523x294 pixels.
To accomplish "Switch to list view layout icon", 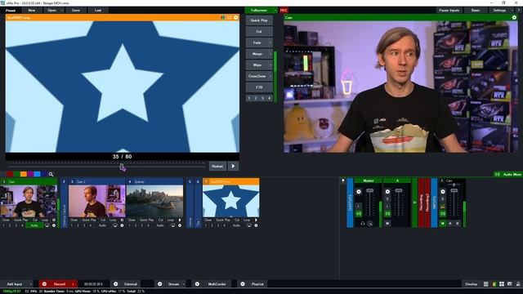I will 486,284.
